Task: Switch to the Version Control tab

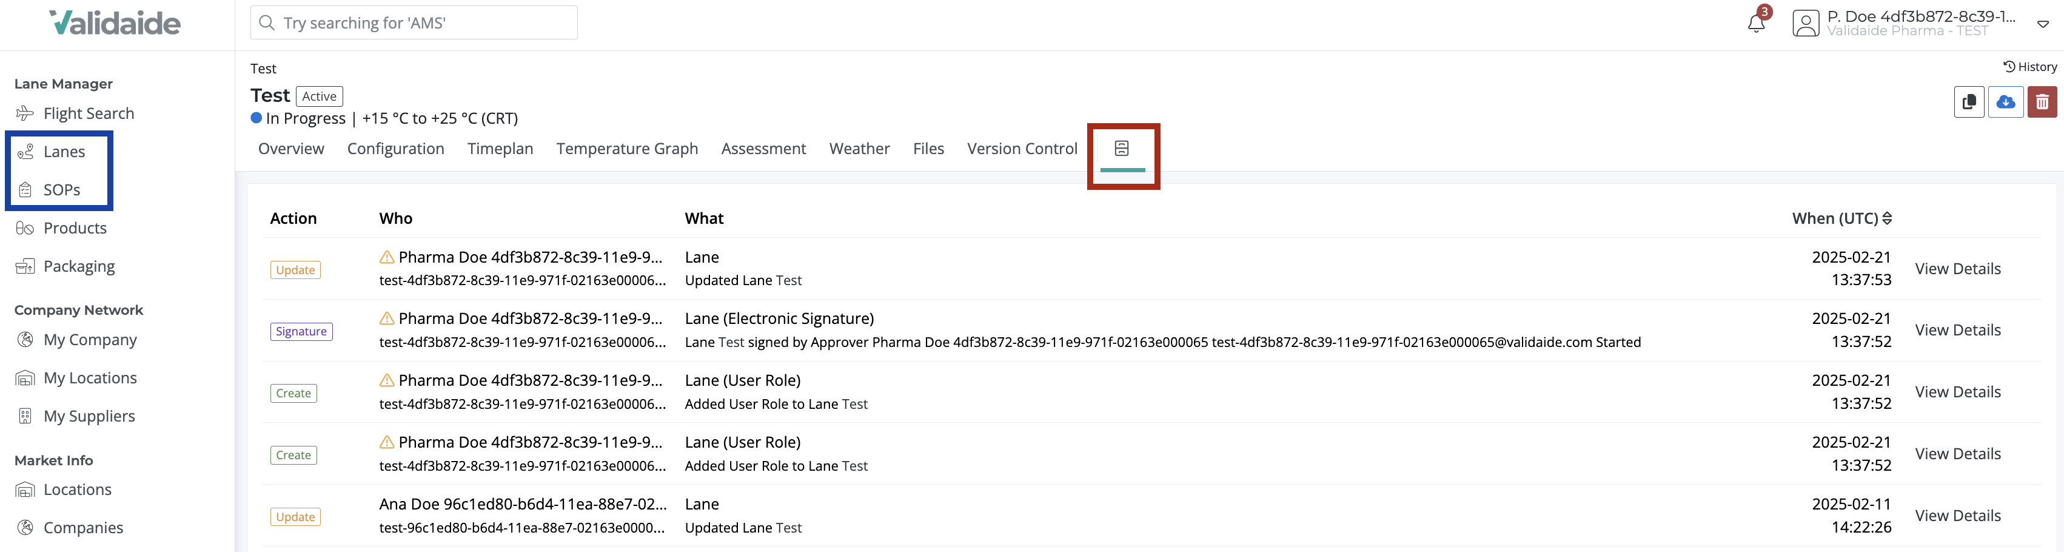Action: [1022, 148]
